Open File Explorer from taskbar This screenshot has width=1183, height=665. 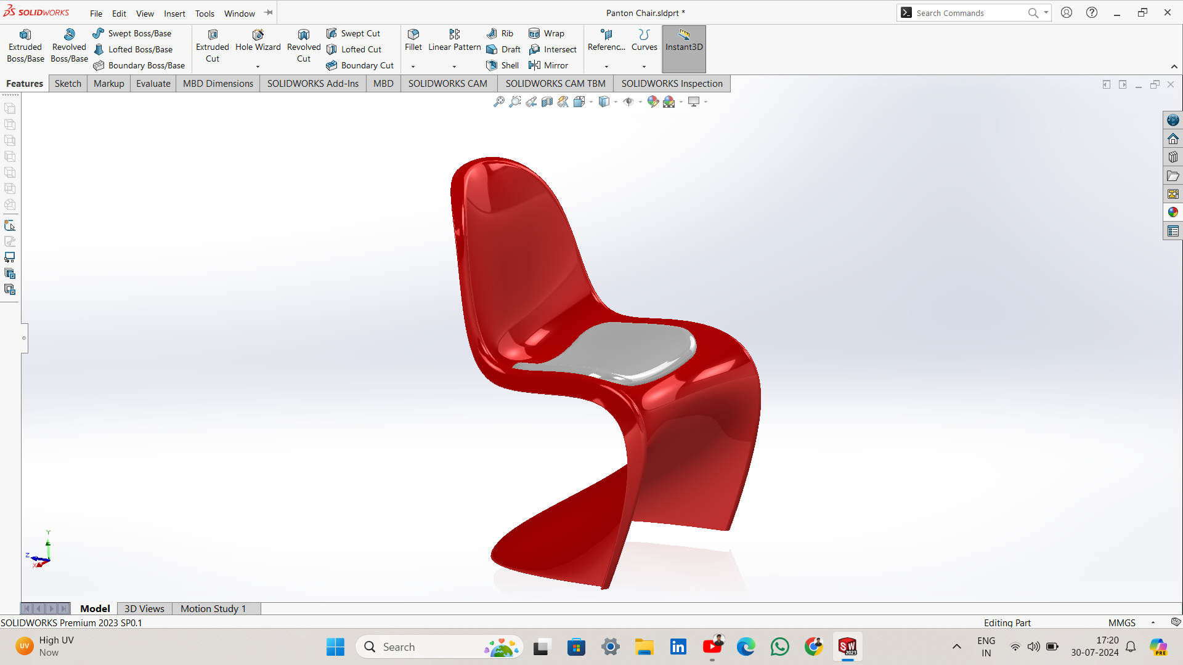pyautogui.click(x=644, y=647)
